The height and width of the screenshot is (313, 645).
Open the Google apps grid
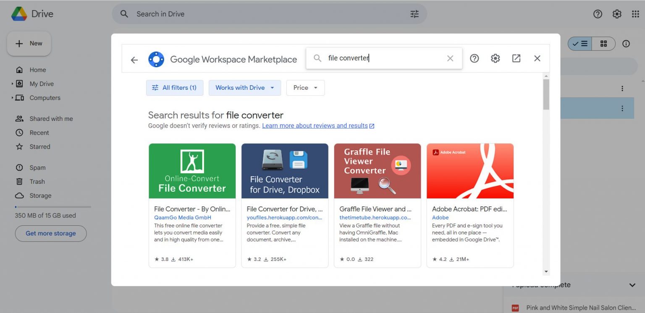(635, 14)
